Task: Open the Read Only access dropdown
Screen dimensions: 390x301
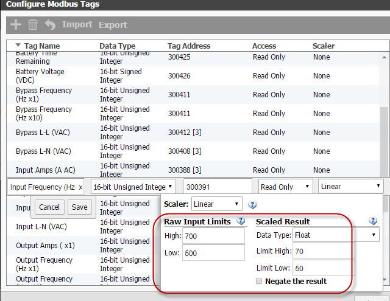Action: 286,187
